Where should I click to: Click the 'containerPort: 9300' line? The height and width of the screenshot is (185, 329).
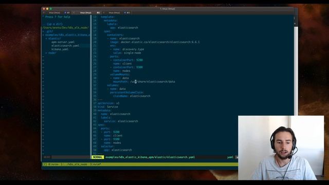[126, 67]
